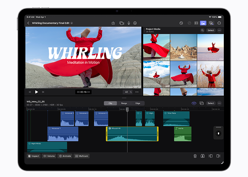Toggle the media browser panel button
This screenshot has height=177, width=248.
[203, 23]
